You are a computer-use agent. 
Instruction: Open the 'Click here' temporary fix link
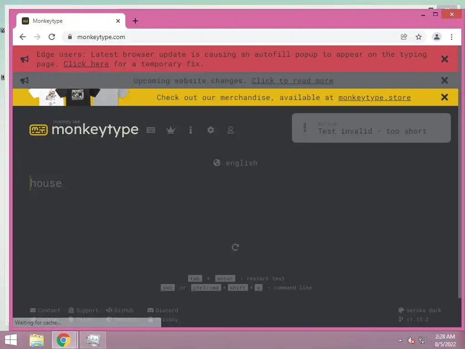coord(86,64)
